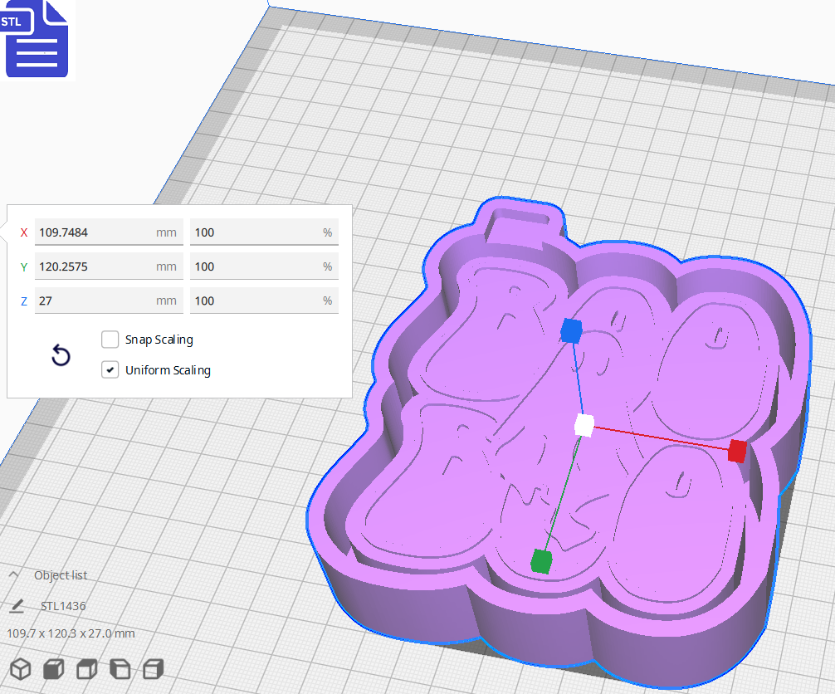Click the STL file icon in the top-left corner
Image resolution: width=835 pixels, height=694 pixels.
pos(37,40)
